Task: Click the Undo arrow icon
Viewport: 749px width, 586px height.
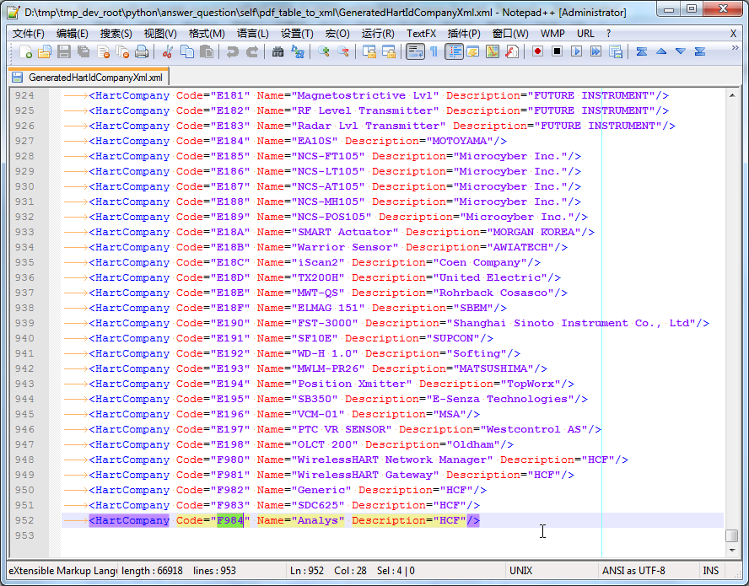Action: pos(233,51)
